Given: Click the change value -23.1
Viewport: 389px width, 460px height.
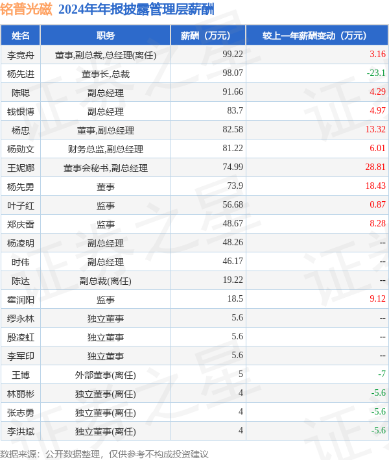Looking at the screenshot, I should click(376, 73).
